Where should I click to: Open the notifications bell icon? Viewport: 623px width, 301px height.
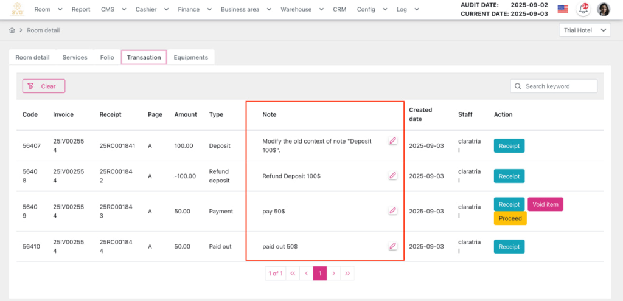point(583,9)
